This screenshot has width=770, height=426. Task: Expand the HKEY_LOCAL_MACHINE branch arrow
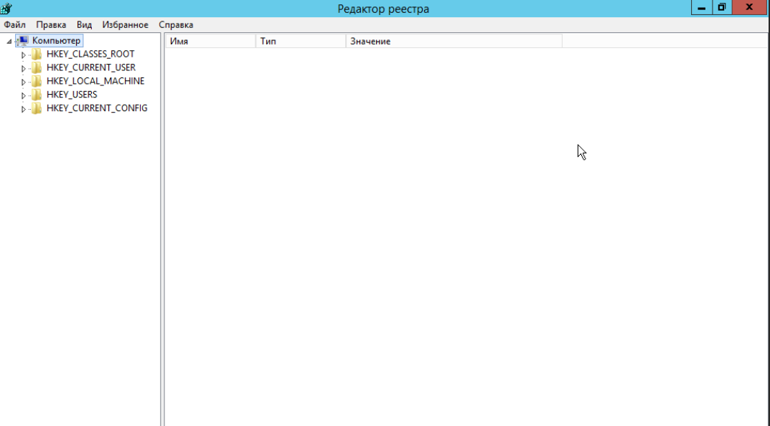tap(24, 82)
